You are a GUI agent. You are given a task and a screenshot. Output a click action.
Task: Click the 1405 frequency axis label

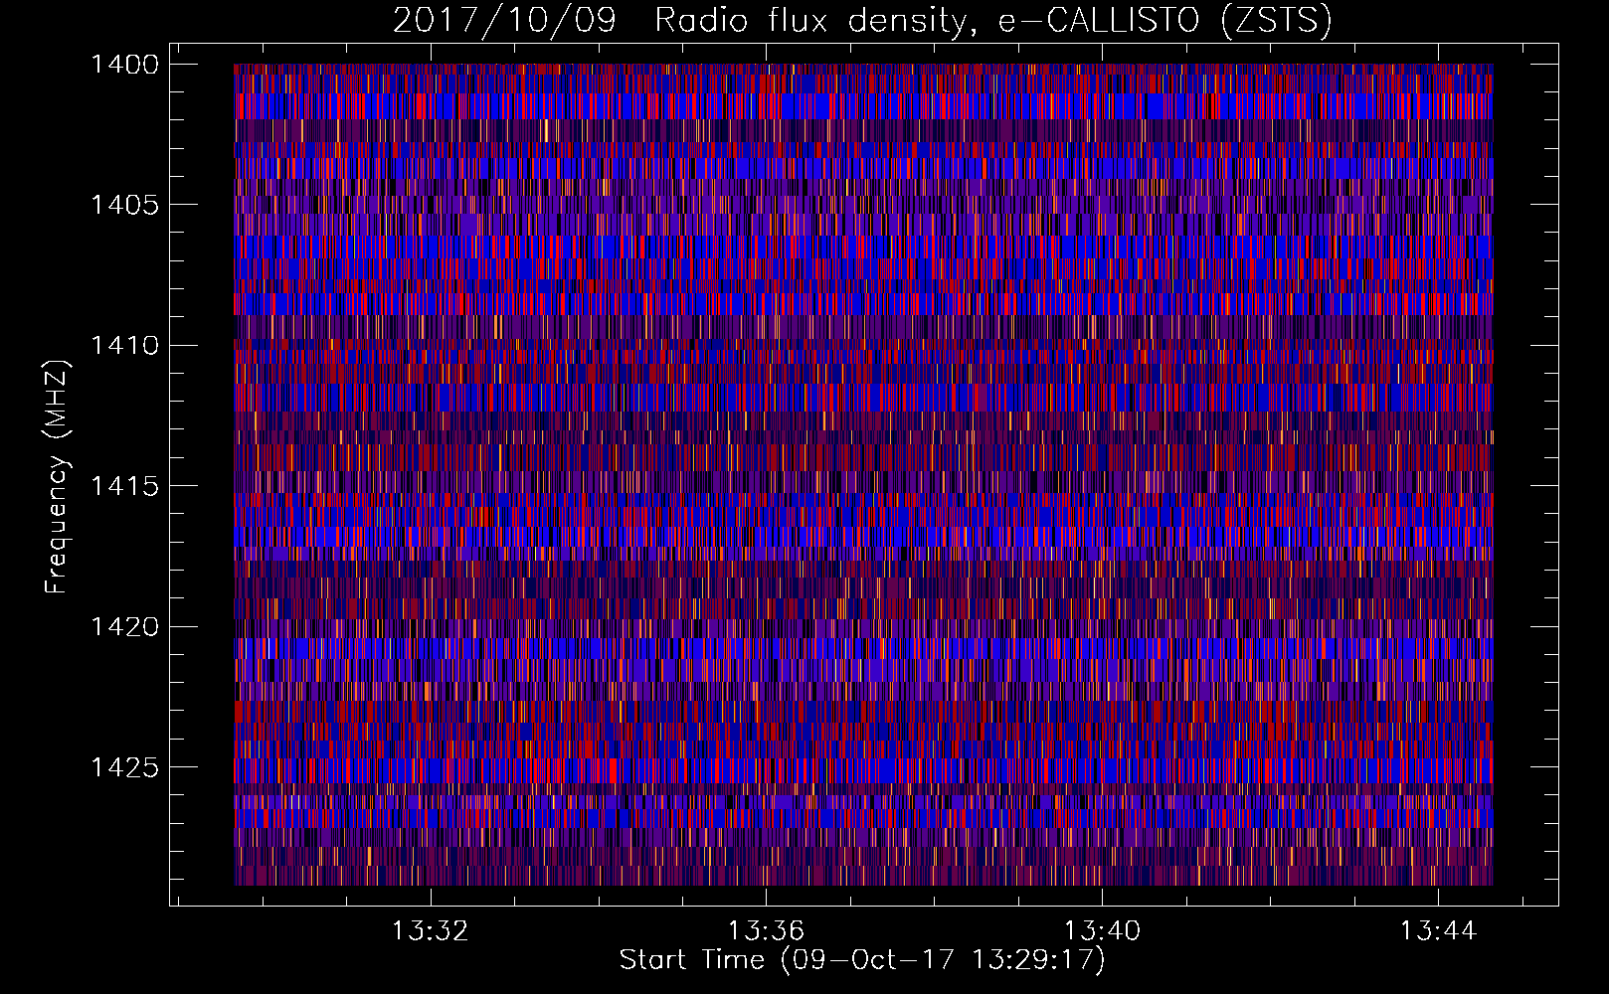click(124, 205)
